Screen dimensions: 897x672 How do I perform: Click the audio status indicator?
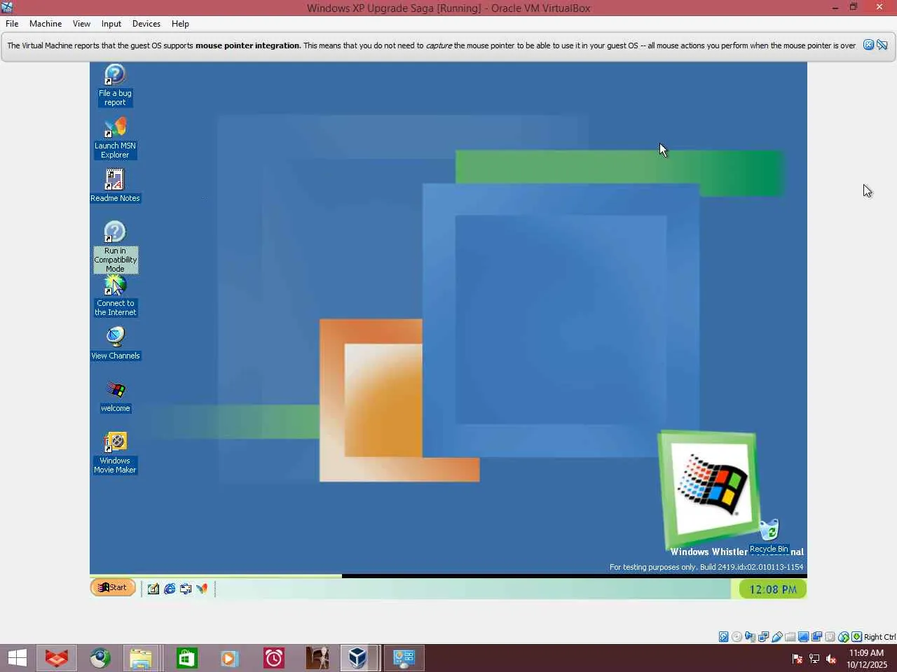click(x=750, y=636)
